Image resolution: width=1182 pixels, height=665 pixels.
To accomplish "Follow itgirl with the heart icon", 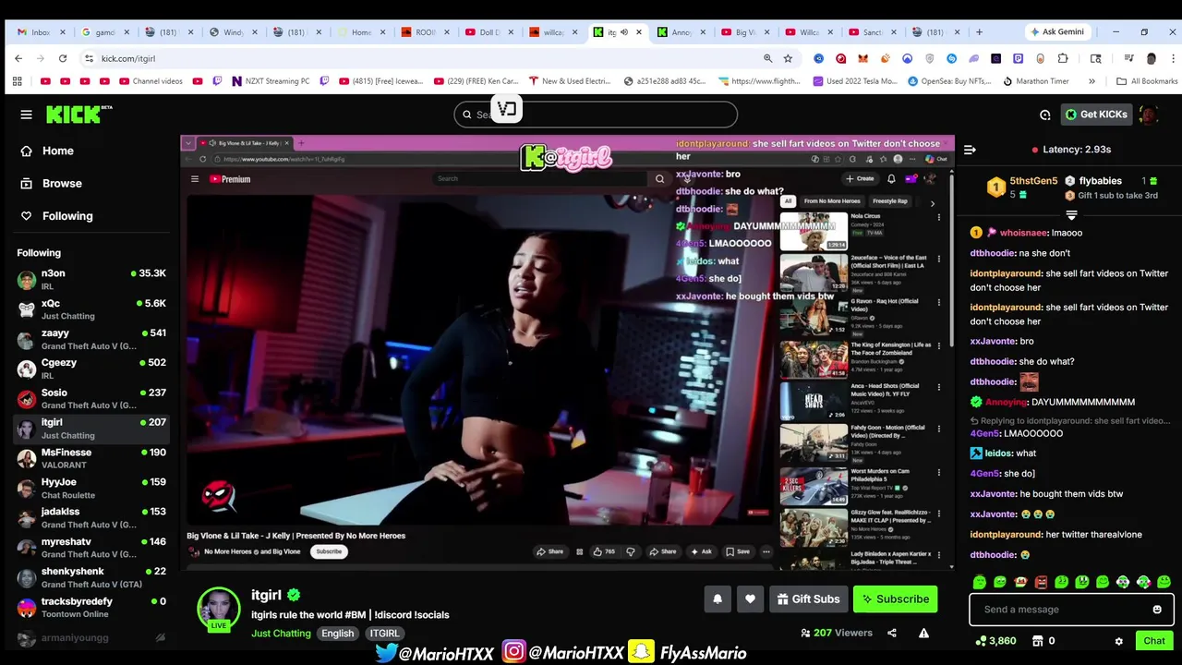I will point(750,599).
